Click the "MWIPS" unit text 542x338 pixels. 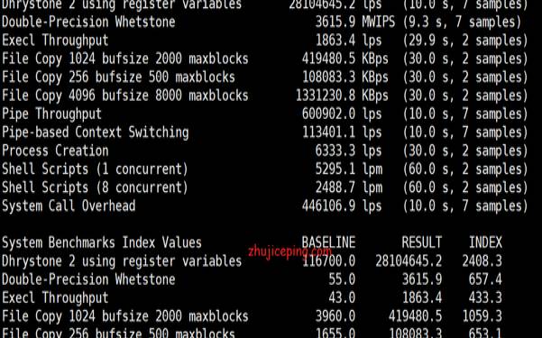click(x=379, y=23)
